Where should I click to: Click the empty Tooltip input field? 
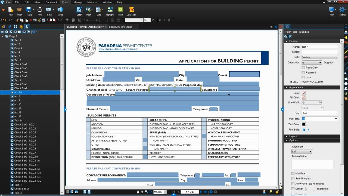coord(319,52)
